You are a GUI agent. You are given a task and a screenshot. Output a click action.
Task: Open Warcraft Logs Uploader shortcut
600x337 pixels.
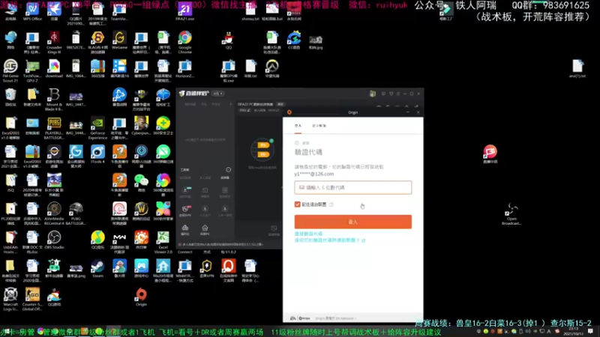pos(10,299)
